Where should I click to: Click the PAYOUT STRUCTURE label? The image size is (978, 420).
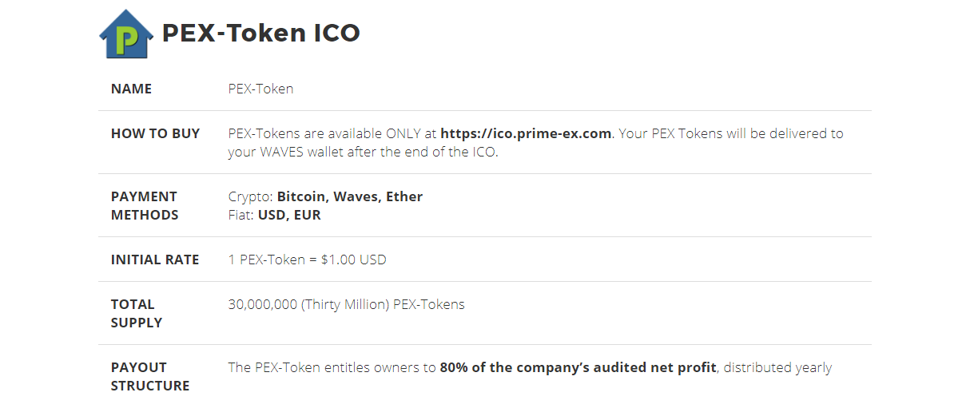click(149, 376)
